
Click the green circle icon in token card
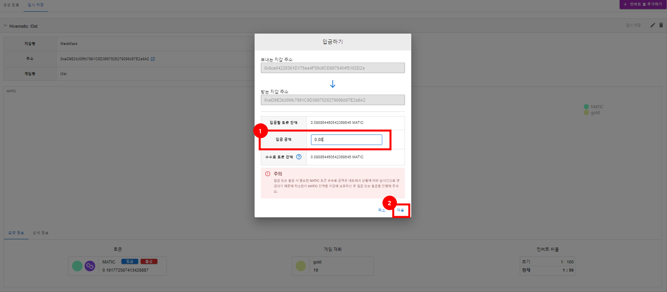coord(78,266)
